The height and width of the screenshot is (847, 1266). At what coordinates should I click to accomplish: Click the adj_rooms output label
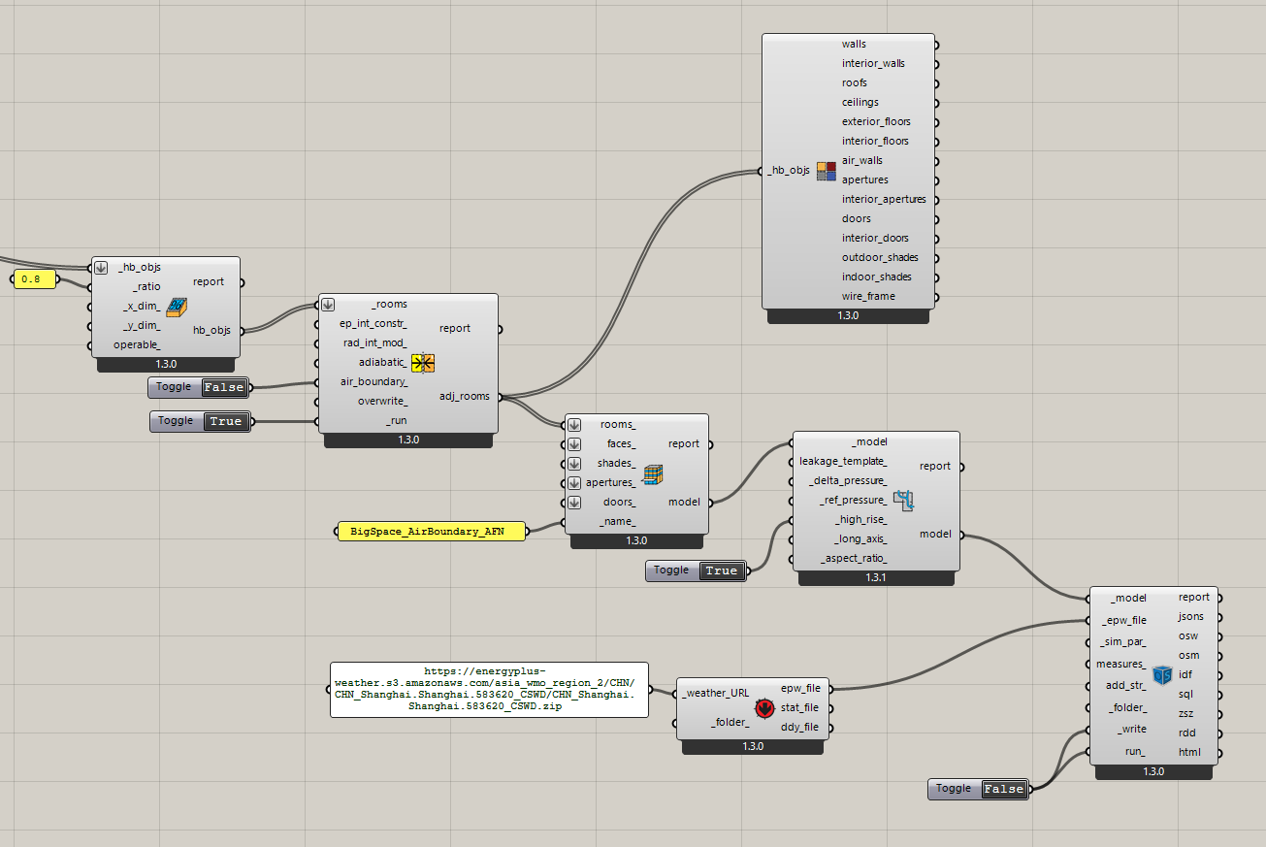point(465,396)
